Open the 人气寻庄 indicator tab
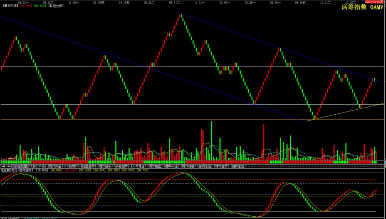Image resolution: width=386 pixels, height=219 pixels. tap(138, 166)
